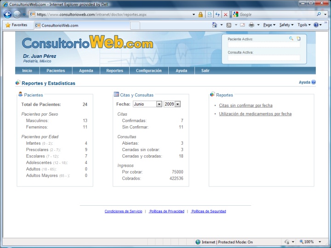Go to Inicio in the navigation bar
The width and height of the screenshot is (331, 248).
[27, 71]
